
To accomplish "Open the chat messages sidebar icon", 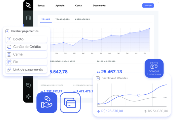I will (x=28, y=85).
